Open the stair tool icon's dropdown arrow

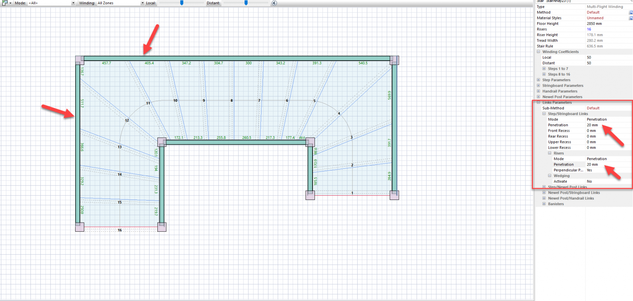coord(10,3)
